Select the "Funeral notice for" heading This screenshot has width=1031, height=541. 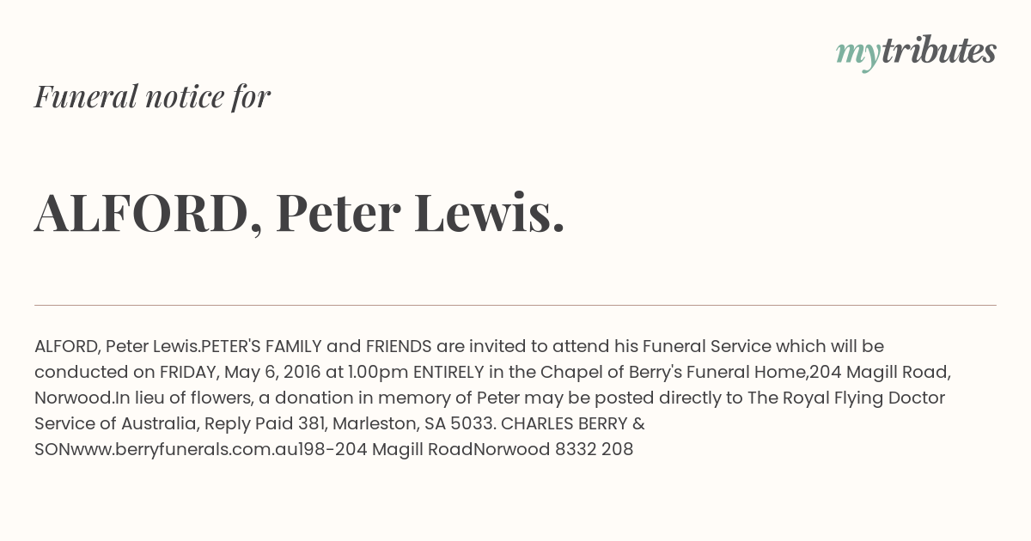[x=152, y=96]
